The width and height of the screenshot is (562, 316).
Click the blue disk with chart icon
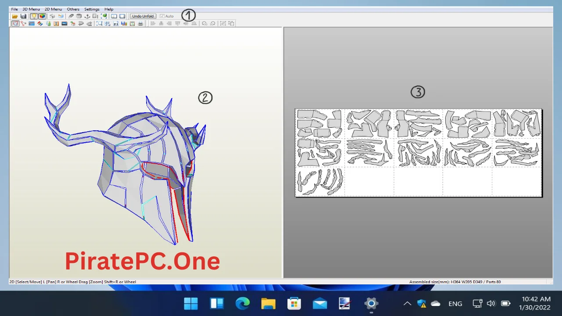124,24
